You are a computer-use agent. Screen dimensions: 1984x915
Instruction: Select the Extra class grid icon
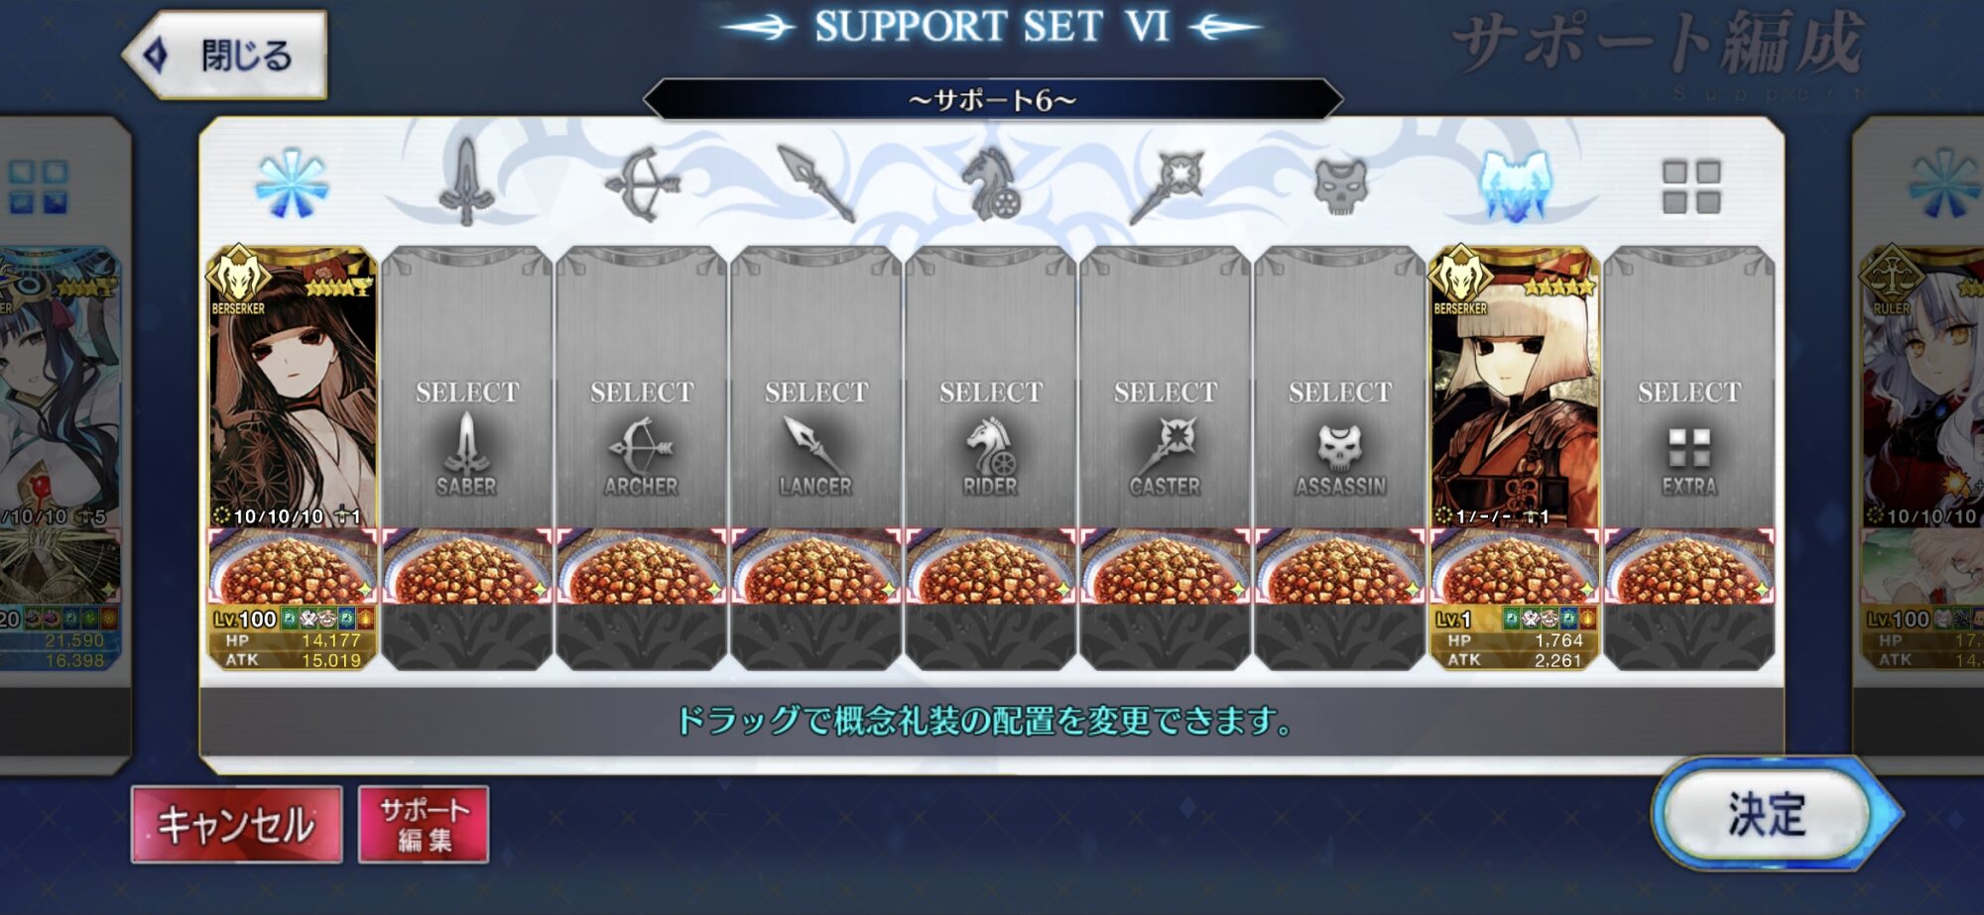point(1690,186)
